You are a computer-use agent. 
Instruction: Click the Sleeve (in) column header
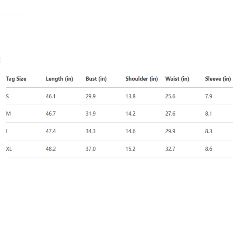(218, 79)
